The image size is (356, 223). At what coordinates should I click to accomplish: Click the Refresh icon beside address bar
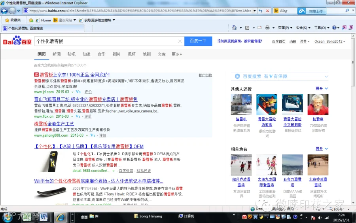point(260,11)
